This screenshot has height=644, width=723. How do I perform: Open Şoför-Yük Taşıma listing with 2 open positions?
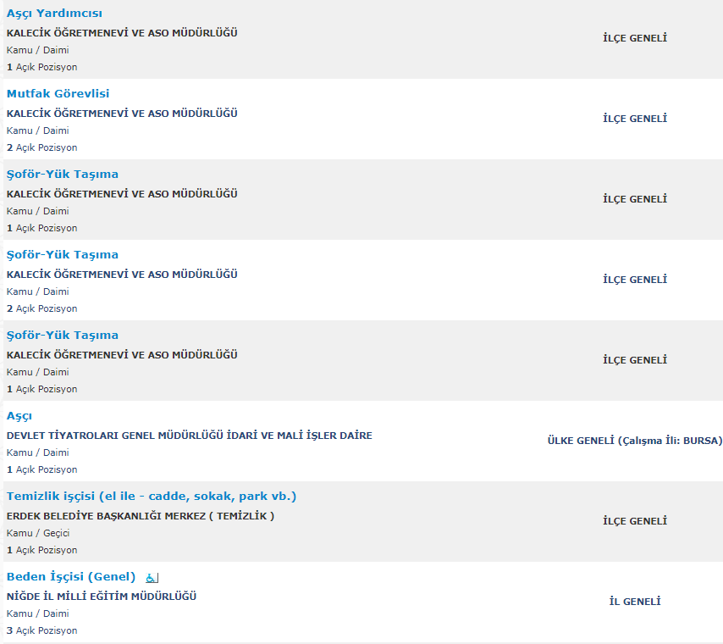coord(63,255)
